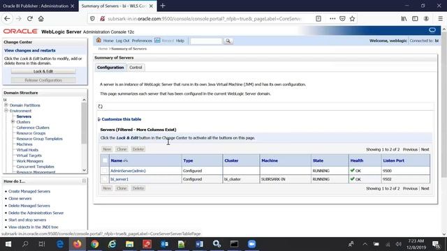Switch to the Control tab
This screenshot has width=447, height=251.
point(135,68)
